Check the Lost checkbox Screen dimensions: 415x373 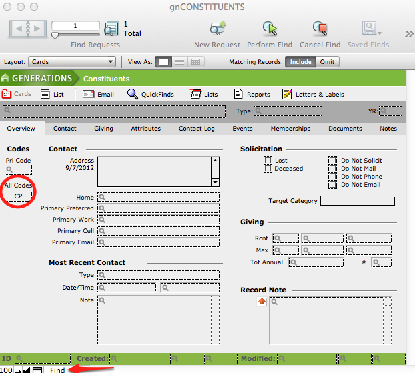click(x=268, y=161)
